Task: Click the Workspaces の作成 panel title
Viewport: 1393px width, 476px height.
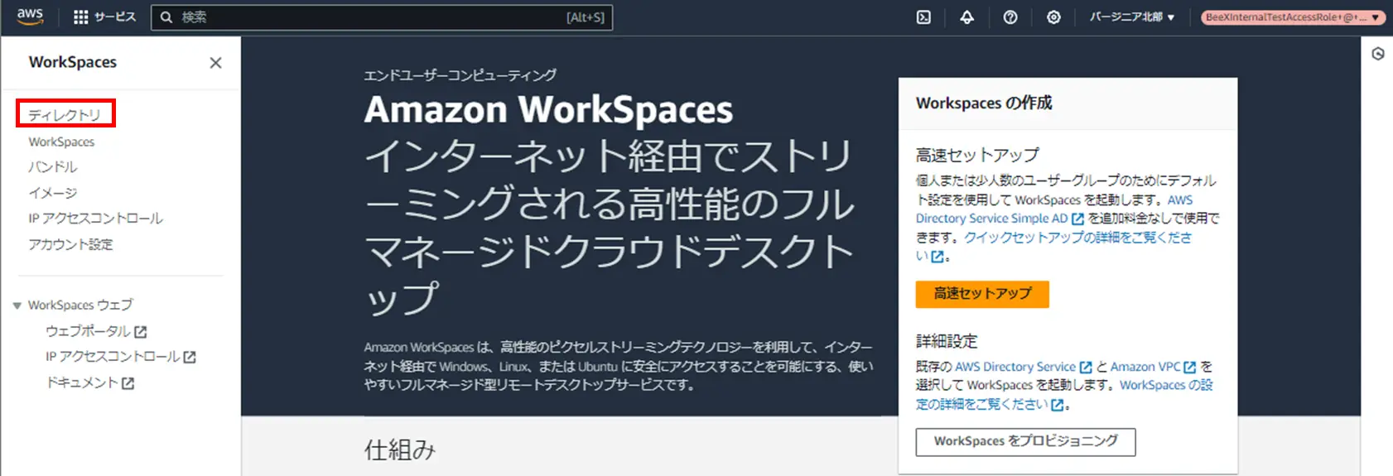Action: pyautogui.click(x=984, y=103)
